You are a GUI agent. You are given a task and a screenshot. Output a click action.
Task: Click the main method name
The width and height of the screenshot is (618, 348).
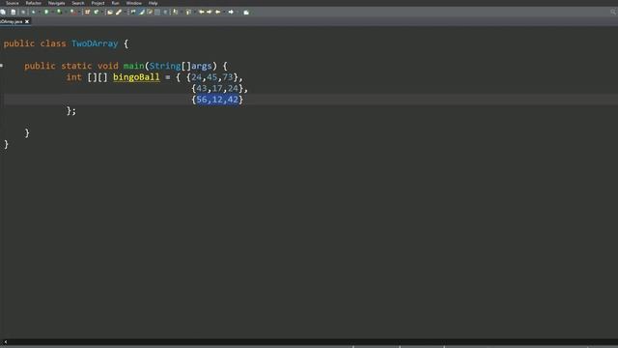[x=133, y=66]
